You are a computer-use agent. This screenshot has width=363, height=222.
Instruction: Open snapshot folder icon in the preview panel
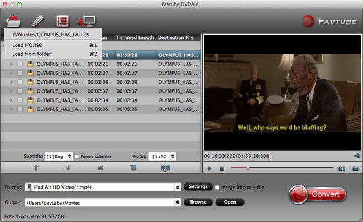pyautogui.click(x=356, y=168)
